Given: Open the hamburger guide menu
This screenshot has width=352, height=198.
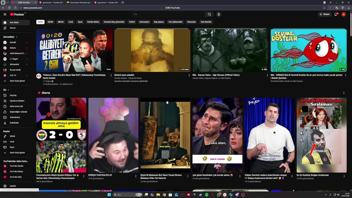Looking at the screenshot, I should click(x=5, y=14).
